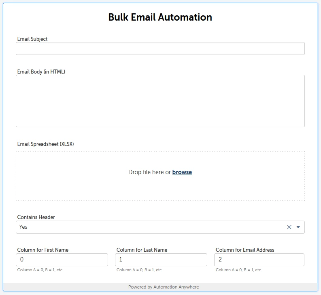Open the browse link to upload spreadsheet
This screenshot has width=321, height=295.
tap(182, 172)
